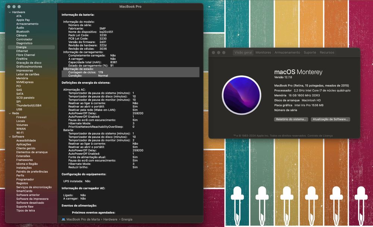Select the Energia sidebar item

click(x=31, y=47)
